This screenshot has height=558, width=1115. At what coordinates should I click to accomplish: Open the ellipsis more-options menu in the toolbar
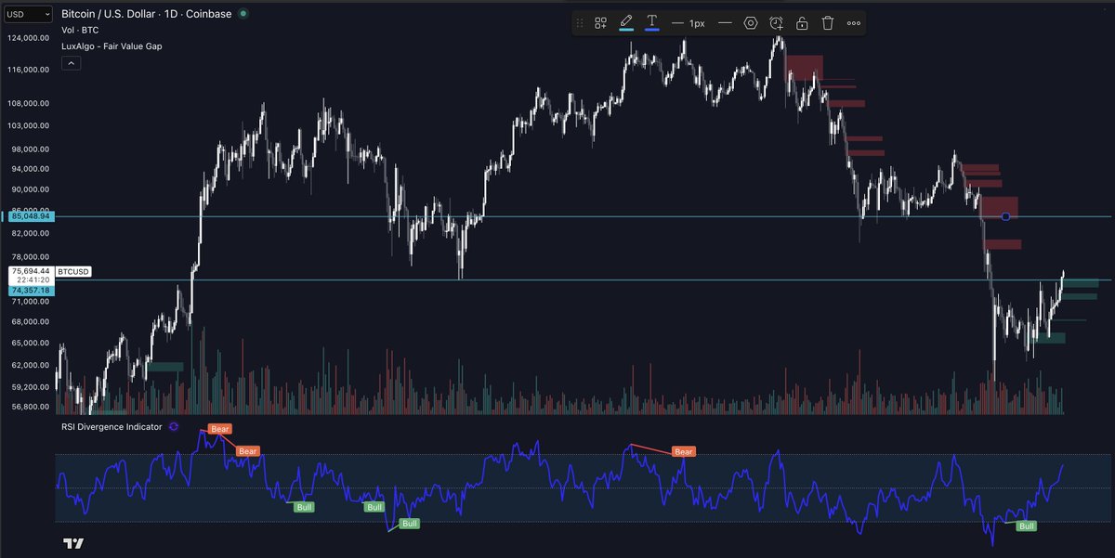click(853, 22)
